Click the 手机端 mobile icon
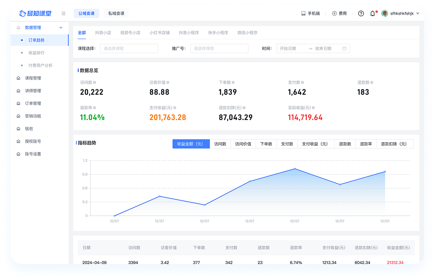The height and width of the screenshot is (280, 435). coord(304,13)
